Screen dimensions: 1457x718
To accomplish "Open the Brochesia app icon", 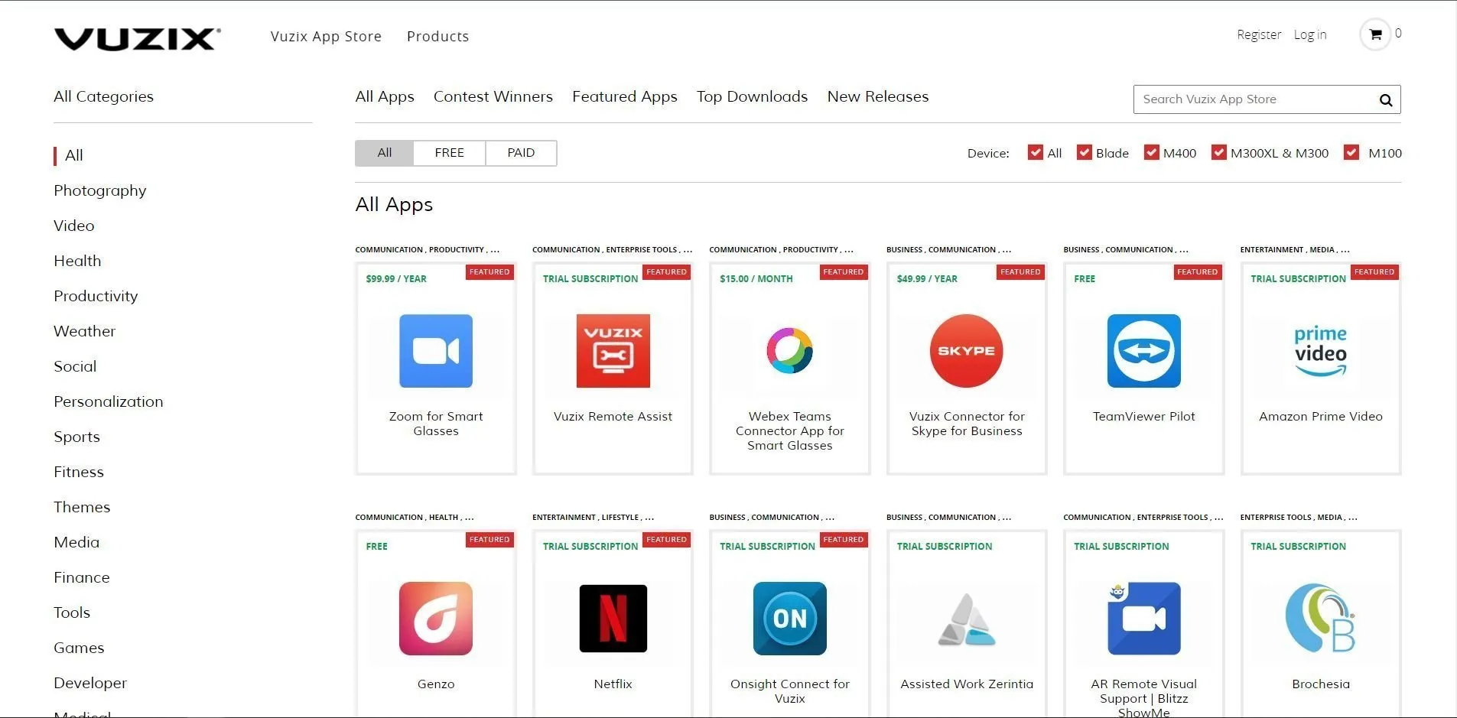I will [x=1321, y=619].
